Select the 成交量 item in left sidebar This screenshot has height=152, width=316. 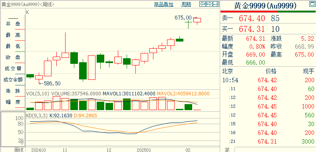tap(13, 69)
